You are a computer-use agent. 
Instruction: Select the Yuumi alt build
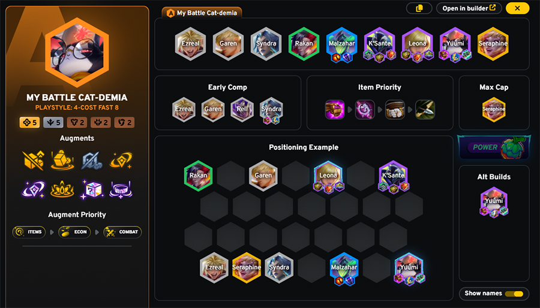point(494,201)
